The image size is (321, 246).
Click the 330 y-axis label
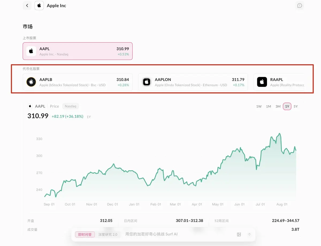39,139
